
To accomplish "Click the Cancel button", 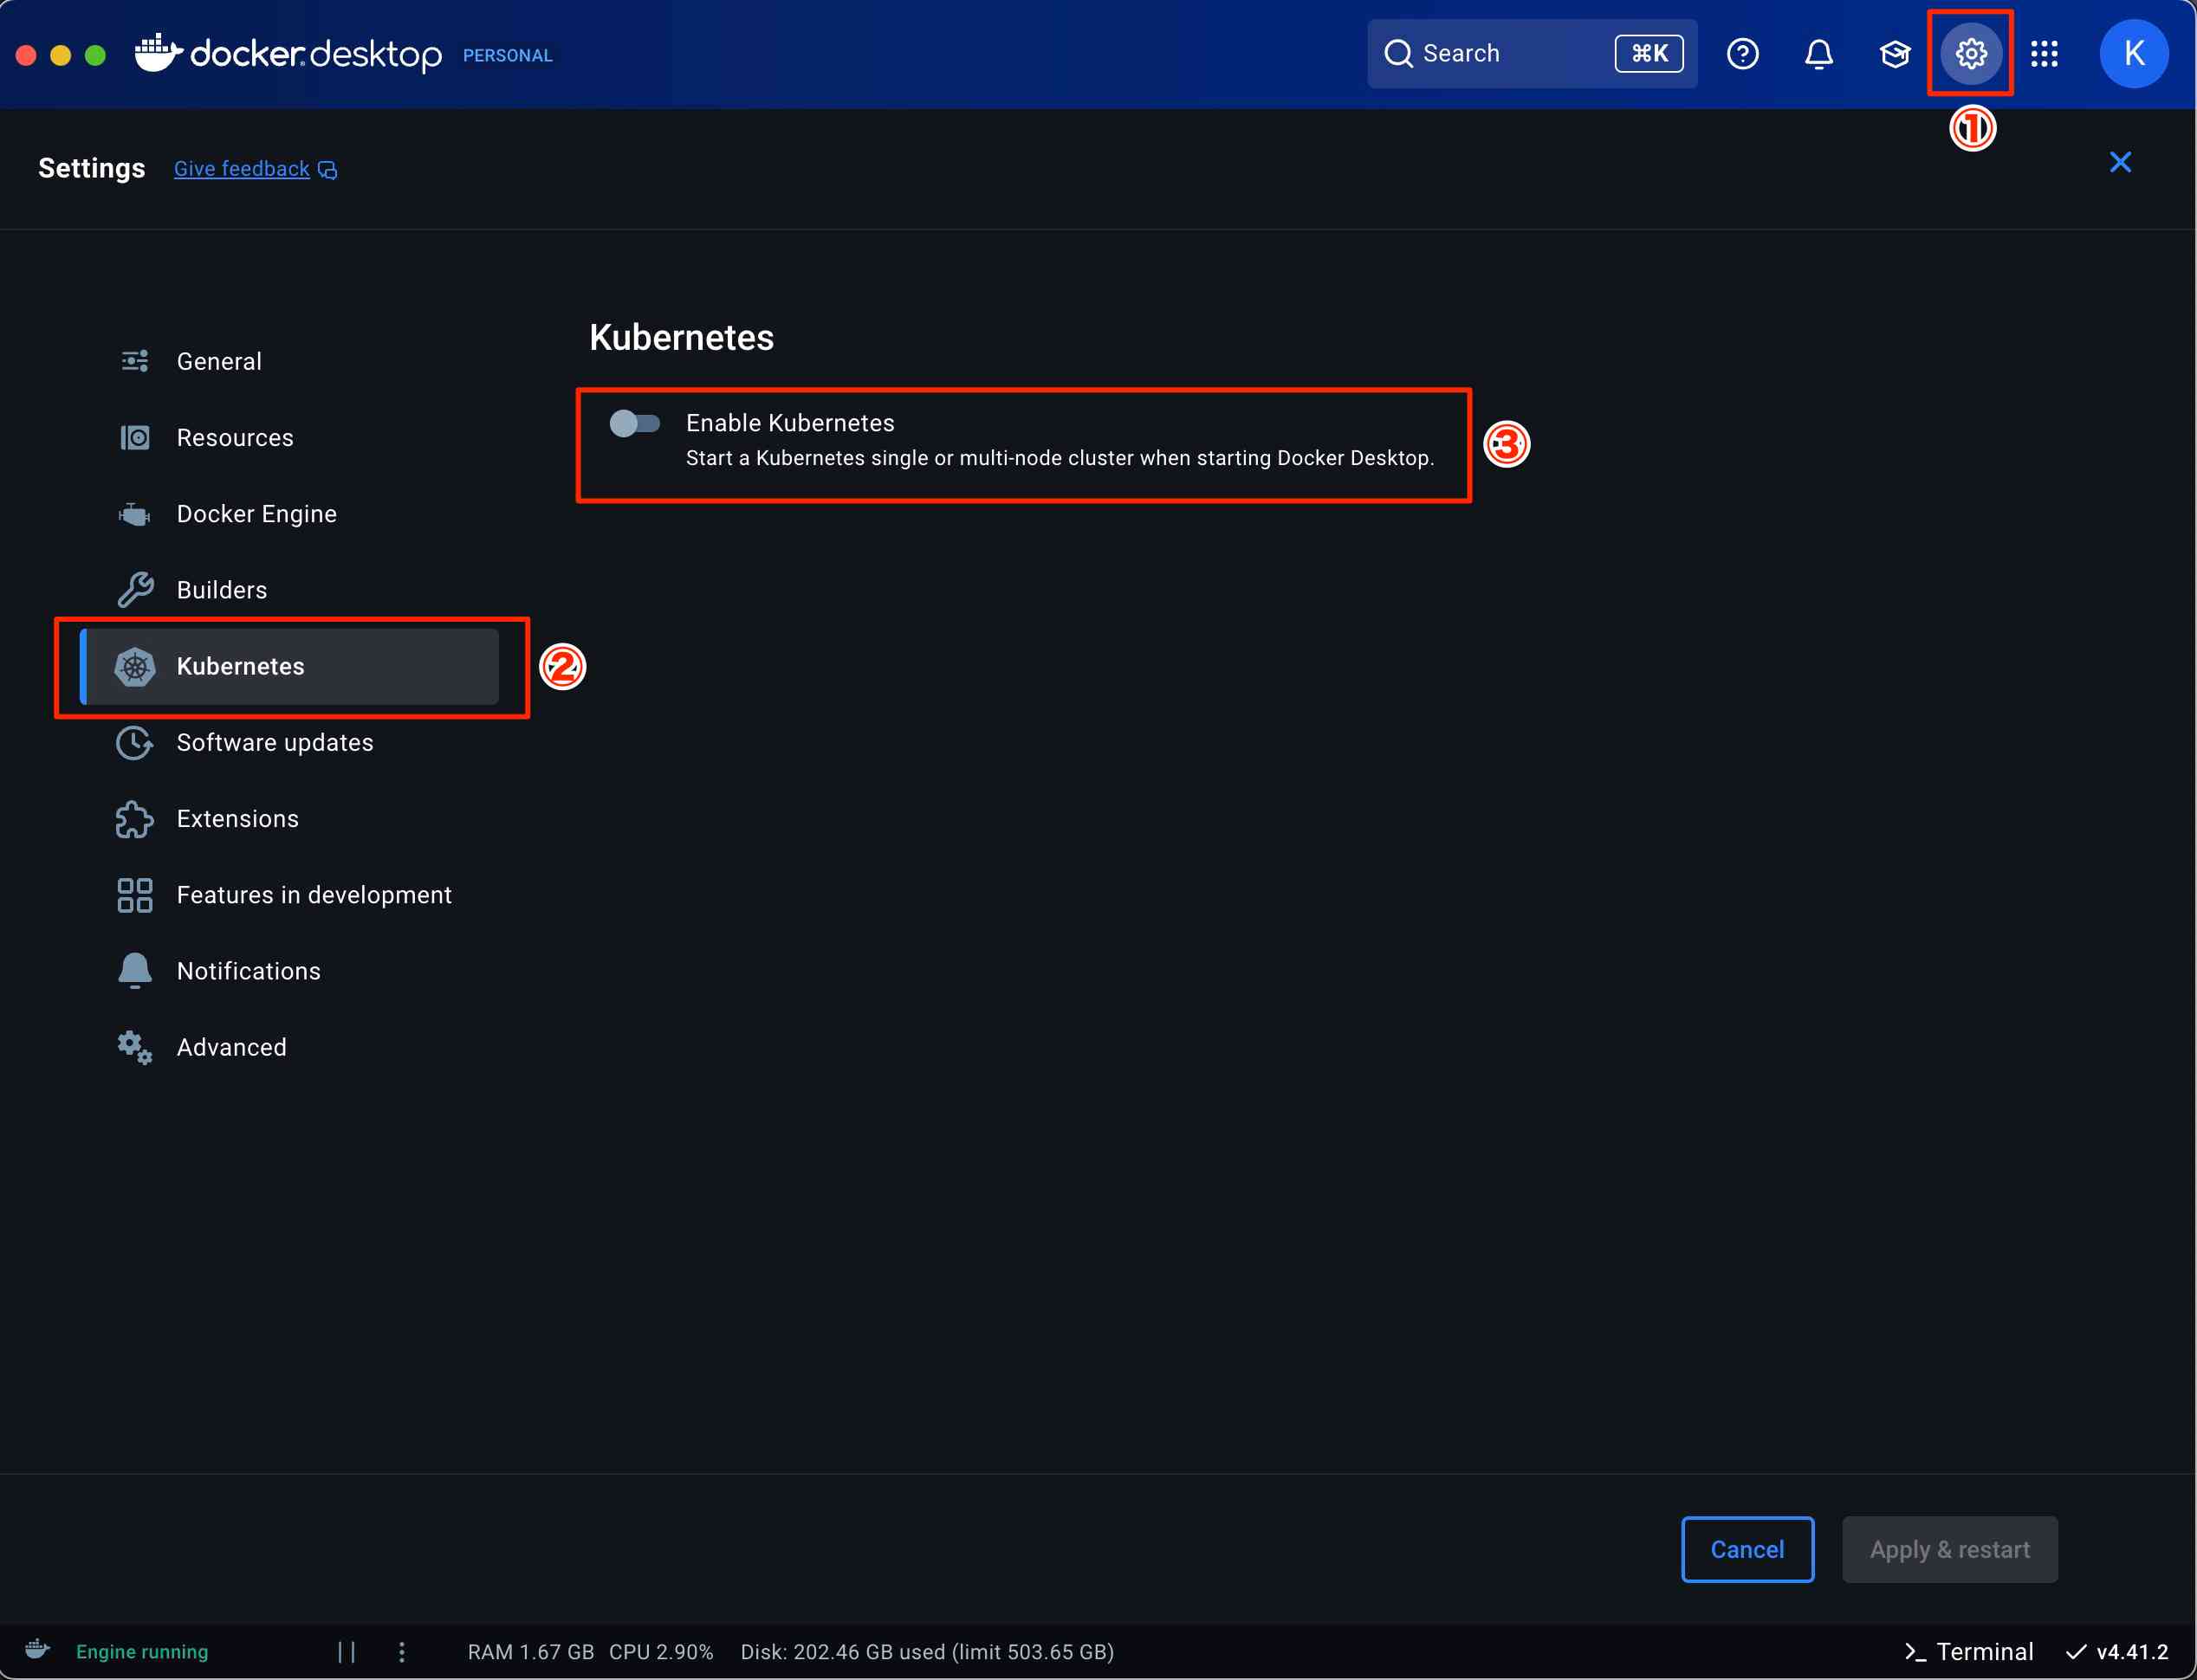I will [1747, 1549].
